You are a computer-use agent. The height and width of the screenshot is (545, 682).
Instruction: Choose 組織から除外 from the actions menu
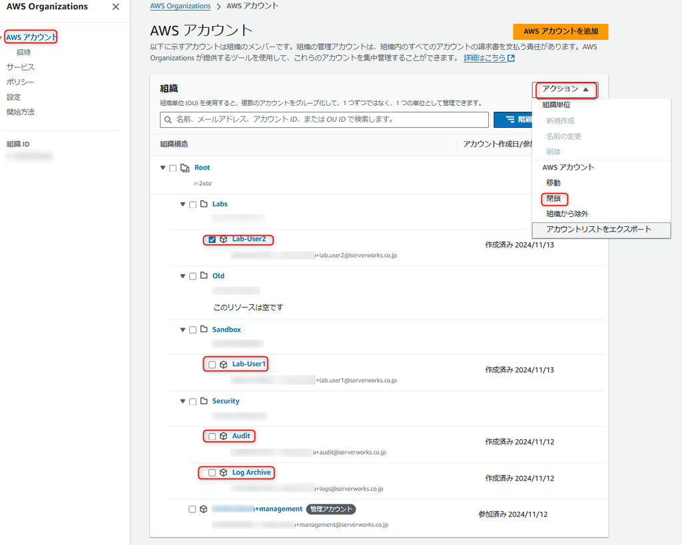(x=567, y=214)
